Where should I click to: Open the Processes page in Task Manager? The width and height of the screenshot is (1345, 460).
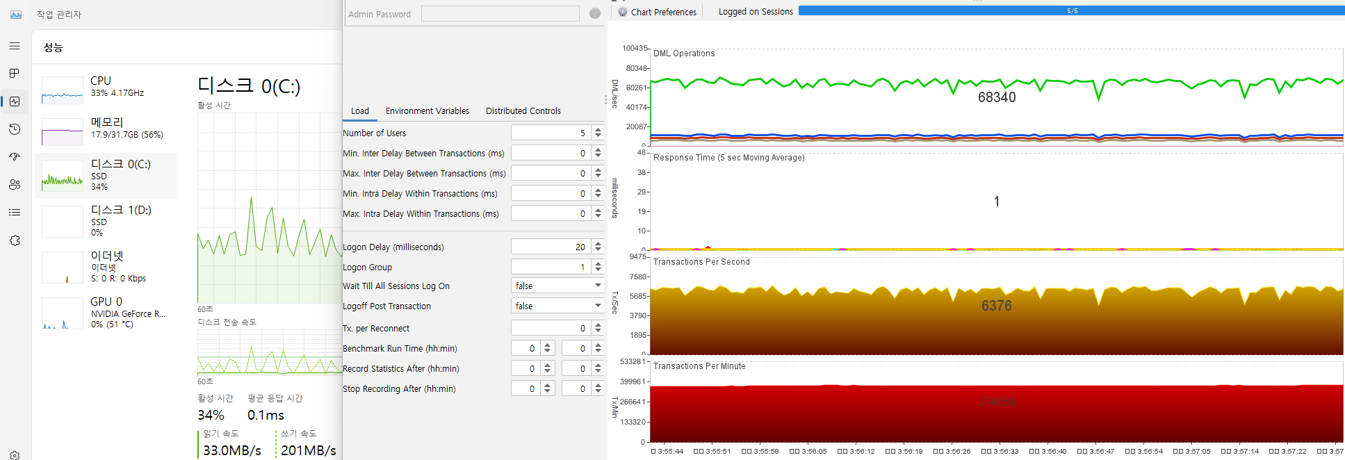[15, 74]
